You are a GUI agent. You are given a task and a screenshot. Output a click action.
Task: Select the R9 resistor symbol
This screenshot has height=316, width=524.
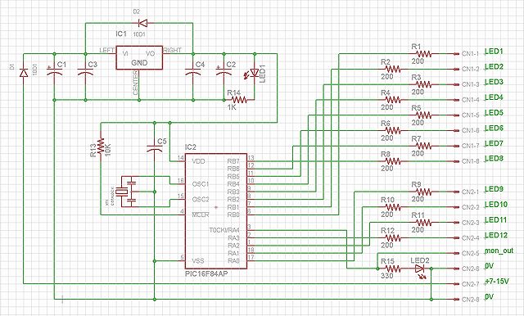click(423, 192)
